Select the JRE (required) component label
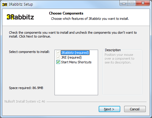 71,57
